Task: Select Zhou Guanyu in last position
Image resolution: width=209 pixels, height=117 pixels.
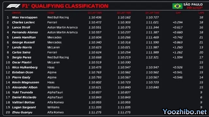Action: [22, 112]
